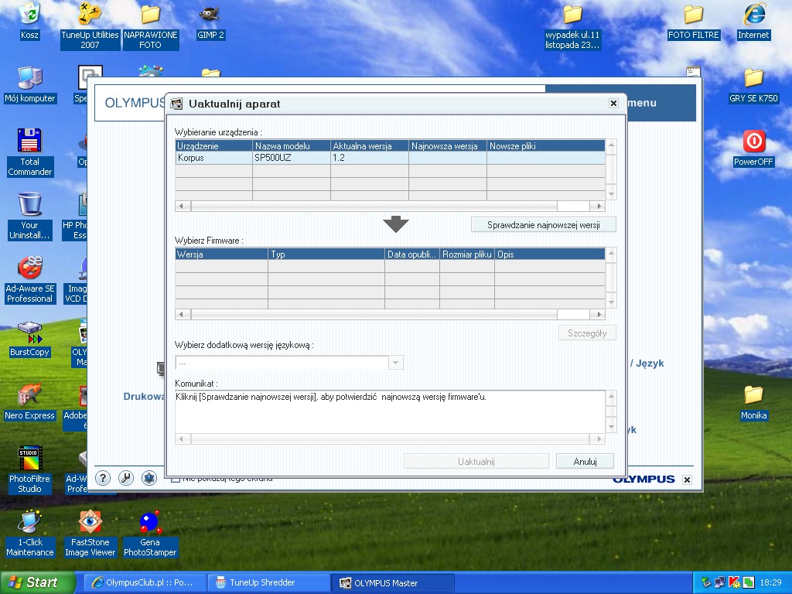The height and width of the screenshot is (594, 792).
Task: Click the Rozmiar pliku column header
Action: pyautogui.click(x=467, y=254)
